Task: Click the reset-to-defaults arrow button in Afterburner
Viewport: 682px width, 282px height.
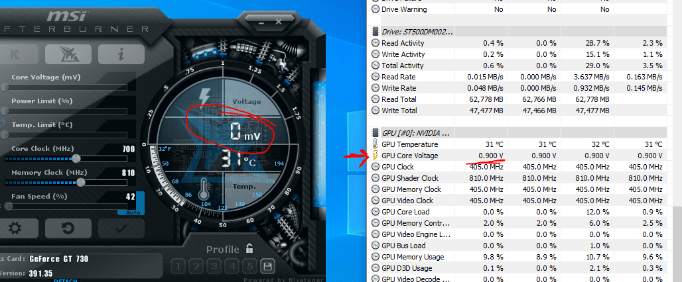Action: [68, 228]
